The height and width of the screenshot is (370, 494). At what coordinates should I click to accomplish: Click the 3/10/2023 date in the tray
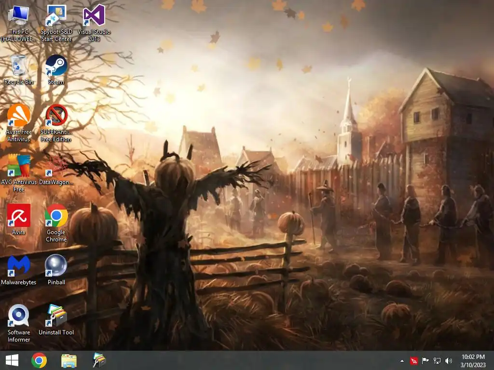(x=473, y=365)
